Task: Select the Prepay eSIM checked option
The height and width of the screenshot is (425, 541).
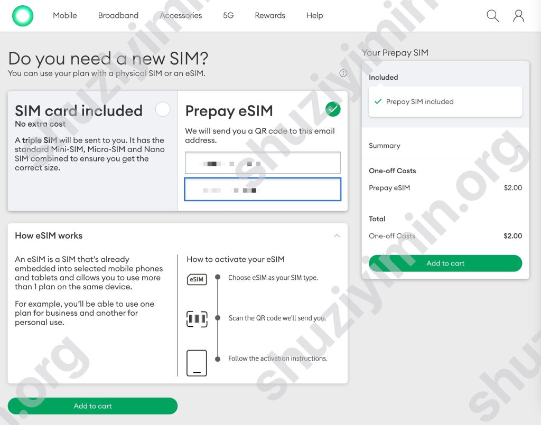Action: point(333,109)
